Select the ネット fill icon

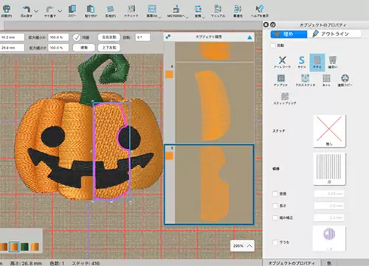click(x=326, y=80)
